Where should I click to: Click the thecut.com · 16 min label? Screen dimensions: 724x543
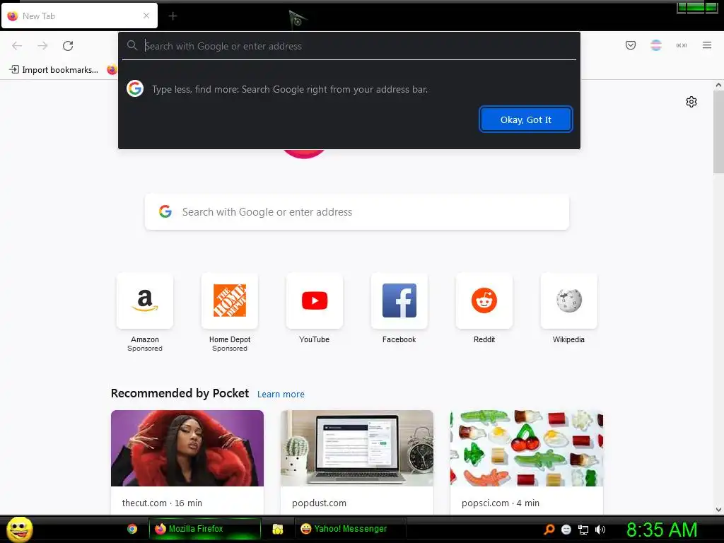coord(162,503)
